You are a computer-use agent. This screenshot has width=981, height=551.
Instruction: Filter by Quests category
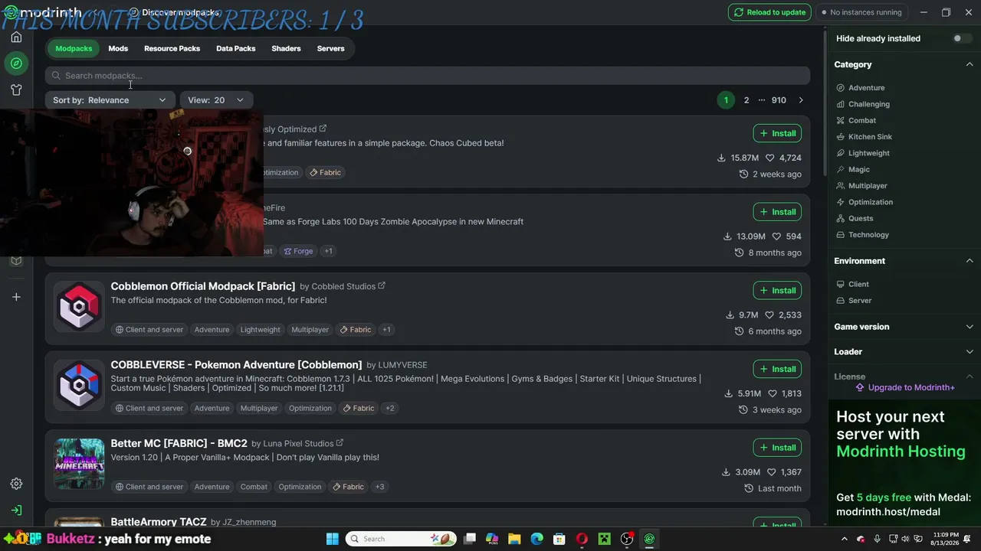point(855,218)
